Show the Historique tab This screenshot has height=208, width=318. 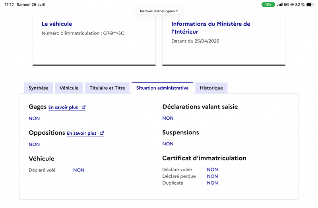pyautogui.click(x=211, y=88)
